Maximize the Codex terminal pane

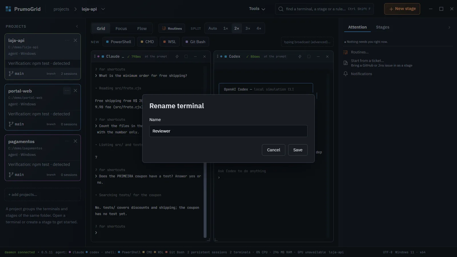coord(309,57)
